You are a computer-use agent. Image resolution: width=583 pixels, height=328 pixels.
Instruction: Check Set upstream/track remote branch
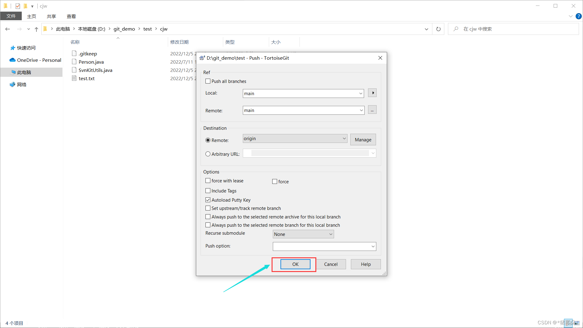pyautogui.click(x=208, y=208)
